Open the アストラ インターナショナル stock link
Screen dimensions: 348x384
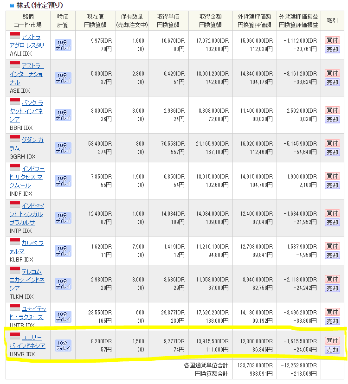(26, 74)
